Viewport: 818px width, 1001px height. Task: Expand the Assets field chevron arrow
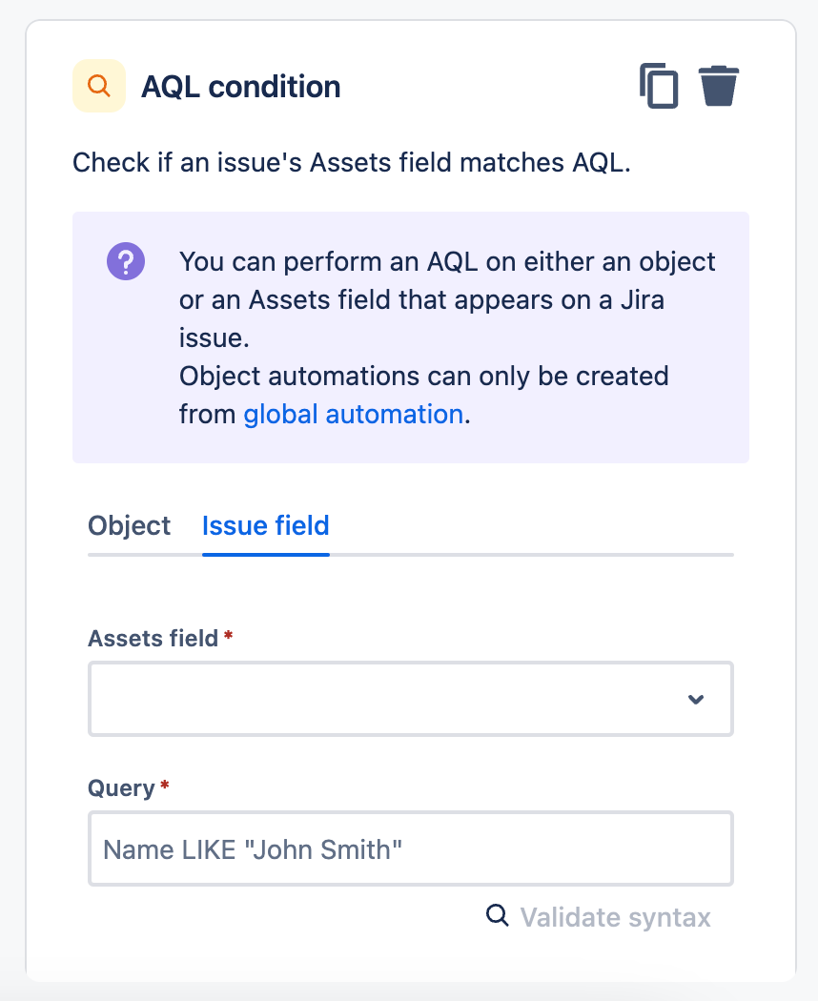pyautogui.click(x=696, y=699)
